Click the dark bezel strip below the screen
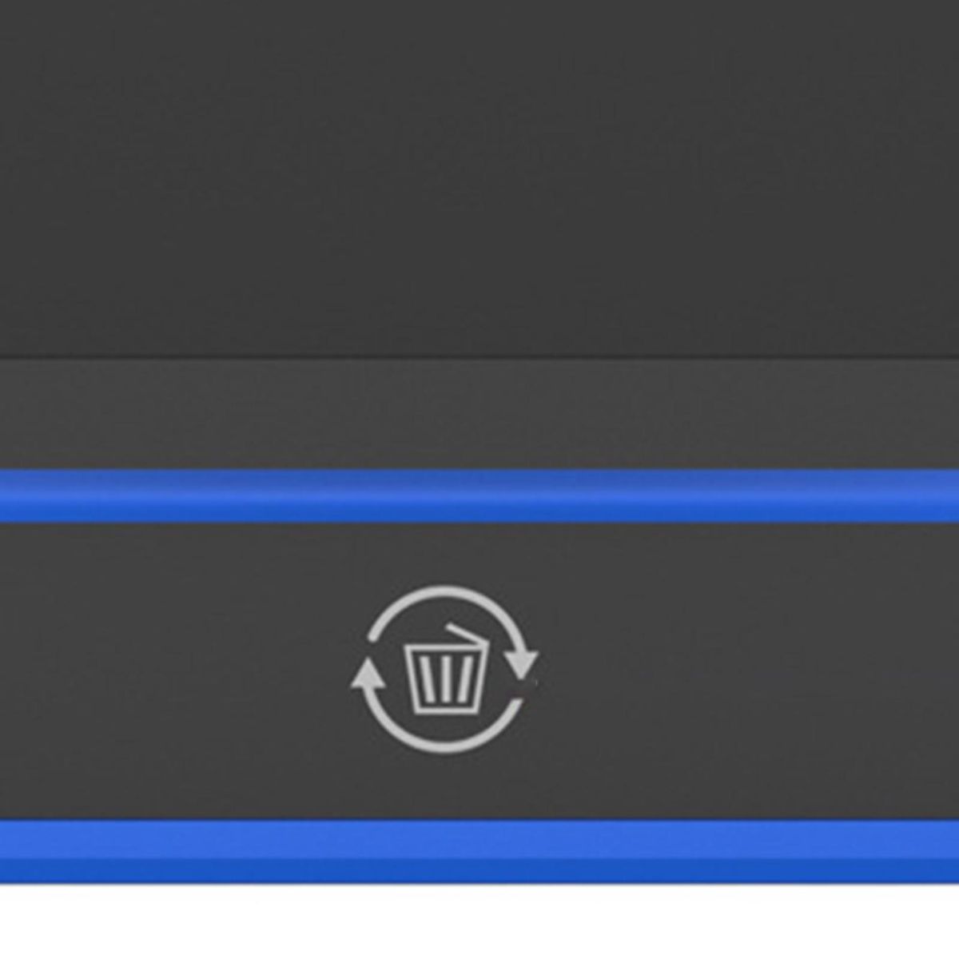959x959 pixels. coord(479,413)
